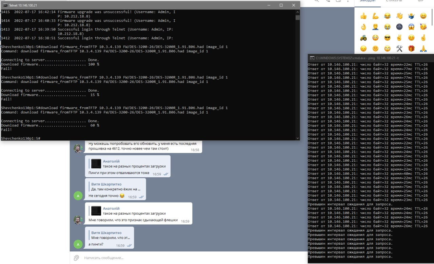The width and height of the screenshot is (434, 264).
Task: Open quoted screenshot thumbnail above 'Пинги при этом'
Action: tap(96, 163)
